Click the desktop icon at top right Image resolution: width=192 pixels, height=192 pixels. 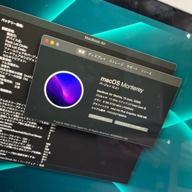tap(188, 36)
